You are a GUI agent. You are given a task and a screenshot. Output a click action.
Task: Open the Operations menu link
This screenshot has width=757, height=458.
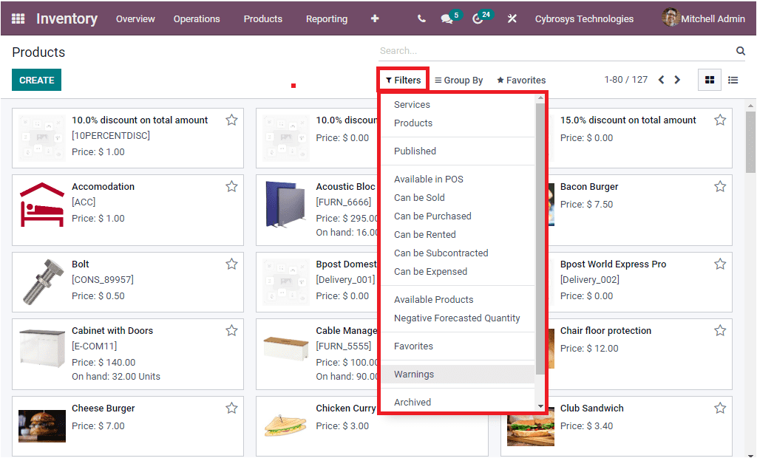pyautogui.click(x=197, y=18)
